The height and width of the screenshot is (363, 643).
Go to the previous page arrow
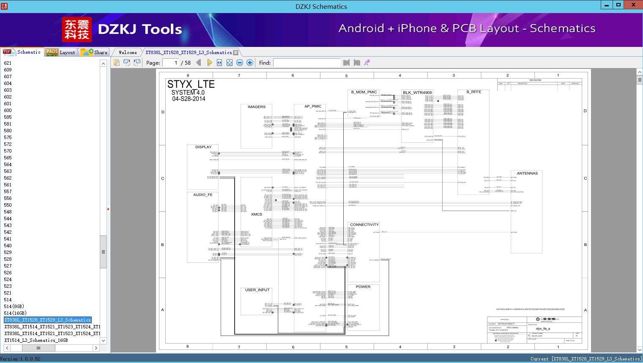click(x=199, y=63)
